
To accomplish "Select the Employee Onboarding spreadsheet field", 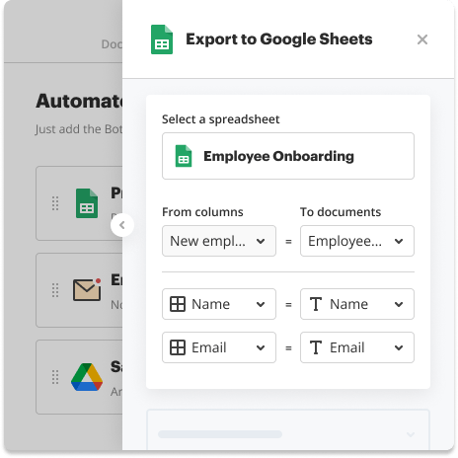I will click(288, 156).
